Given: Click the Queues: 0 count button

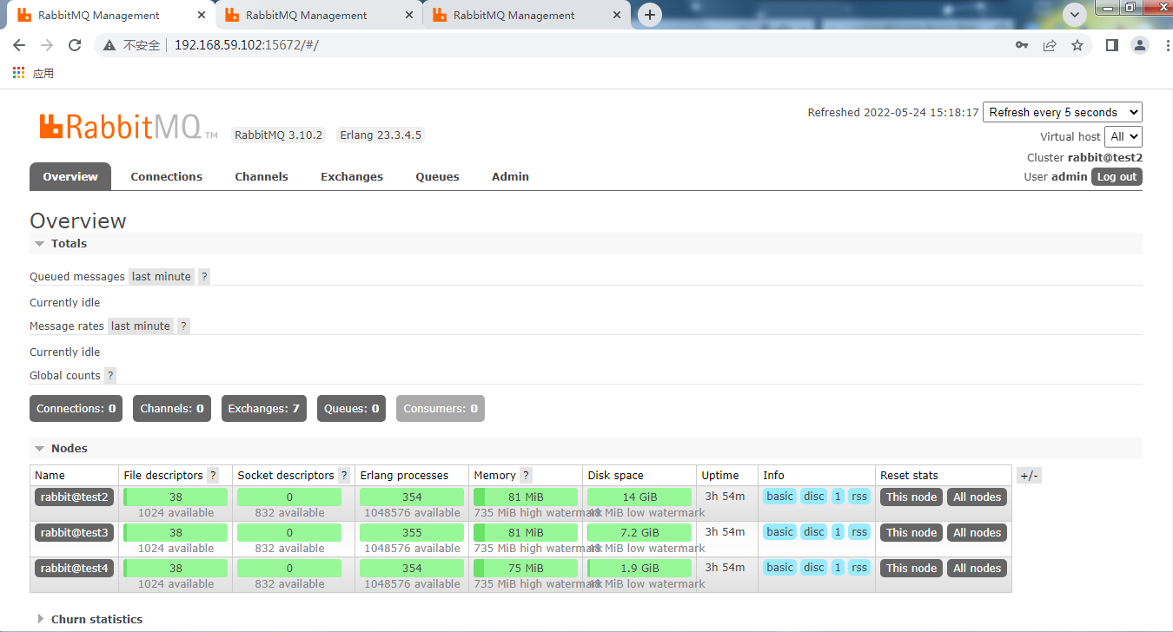Looking at the screenshot, I should pos(351,408).
